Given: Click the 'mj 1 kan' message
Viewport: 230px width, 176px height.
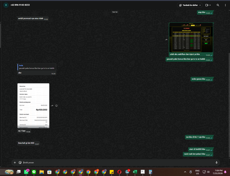Looking at the screenshot, I should [x=24, y=131].
